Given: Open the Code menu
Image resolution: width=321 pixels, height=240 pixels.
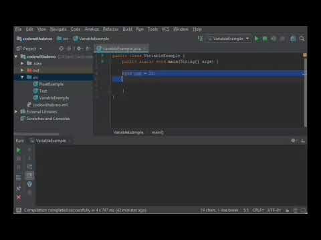Looking at the screenshot, I should (76, 29).
